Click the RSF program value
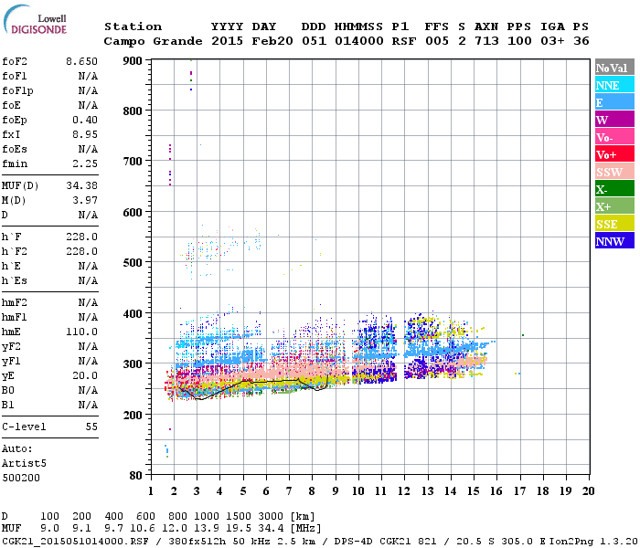The height and width of the screenshot is (548, 640). click(x=404, y=41)
